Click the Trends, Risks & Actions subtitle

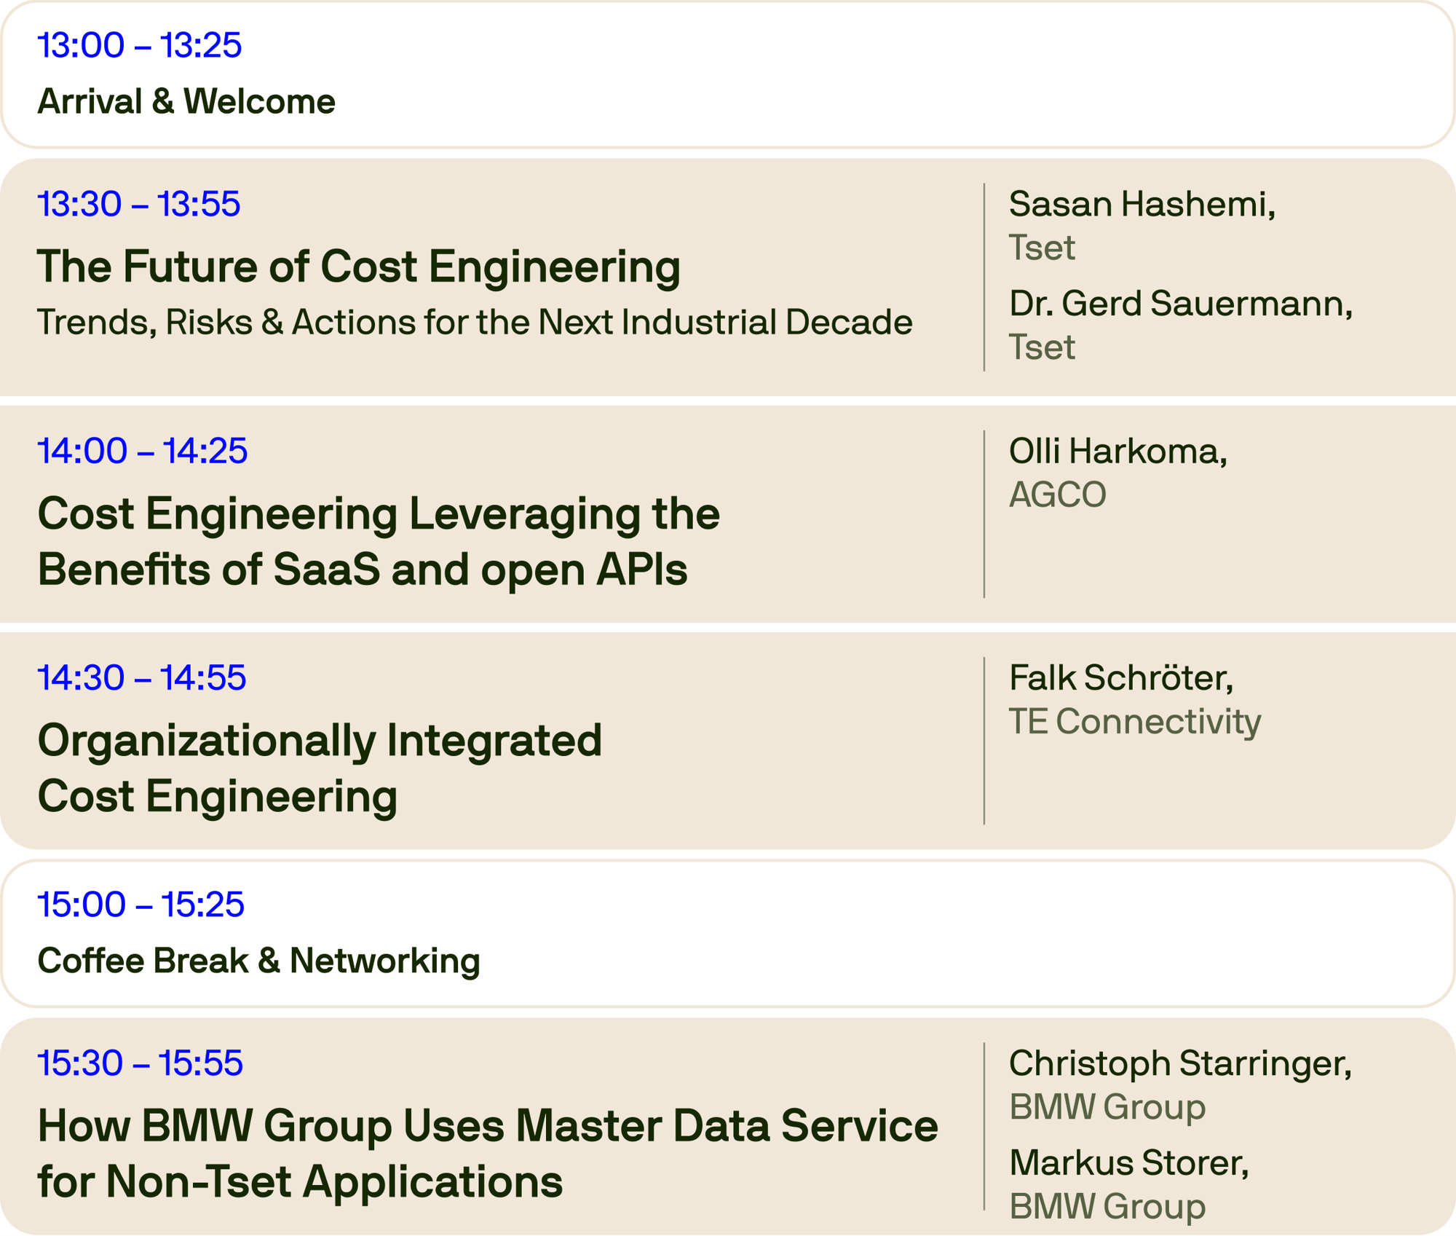[x=475, y=322]
